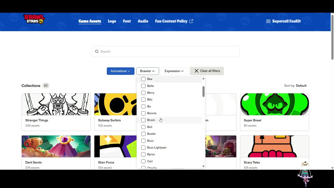Screen dimensions: 334x188
Task: Open the Animations filter dropdown
Action: click(x=121, y=71)
